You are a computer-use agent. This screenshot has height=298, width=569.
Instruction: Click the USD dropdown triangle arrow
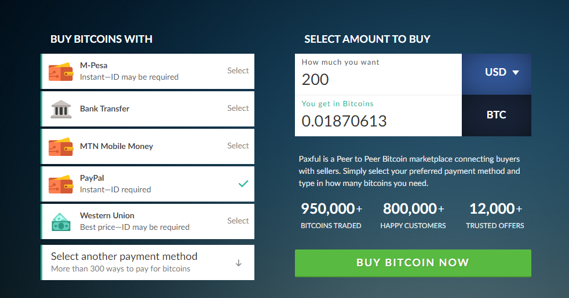click(x=516, y=73)
